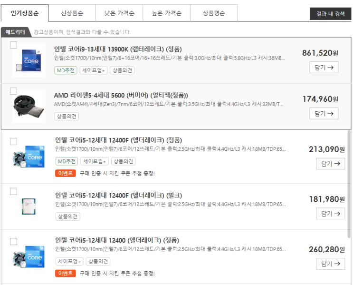Open 12400F (엘더레이크) (벌크) title link

118,195
